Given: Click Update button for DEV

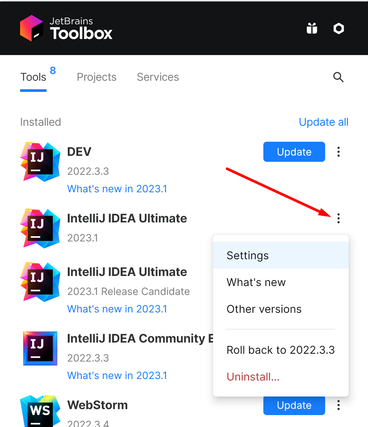Looking at the screenshot, I should tap(294, 152).
